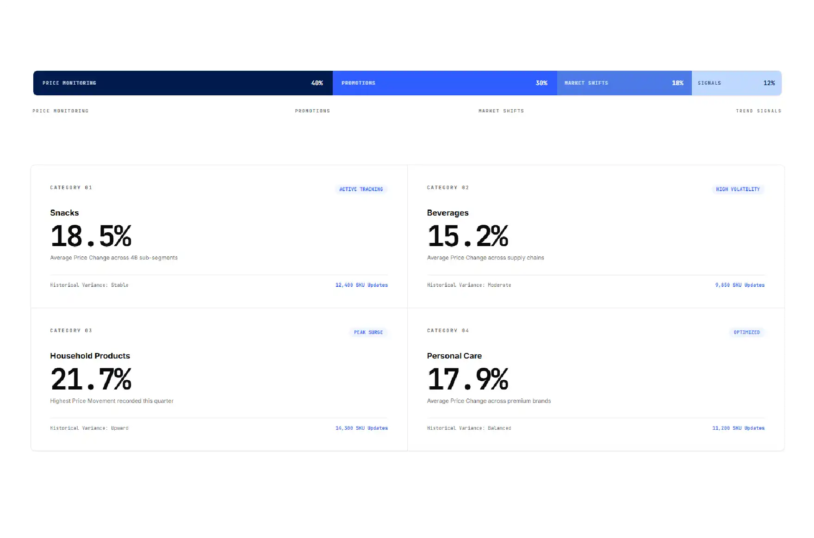Click the Category 02 label
Image resolution: width=814 pixels, height=538 pixels.
[448, 187]
